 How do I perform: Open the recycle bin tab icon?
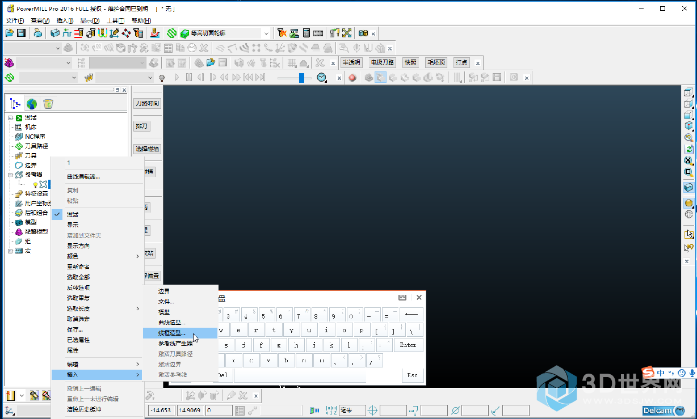coord(48,104)
